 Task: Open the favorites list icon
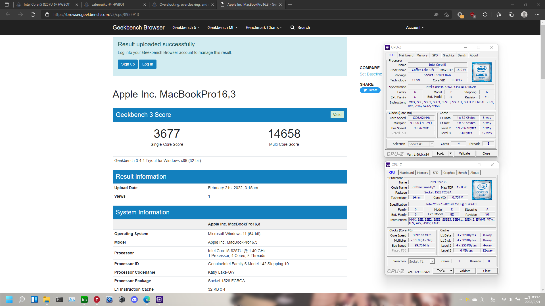[499, 14]
